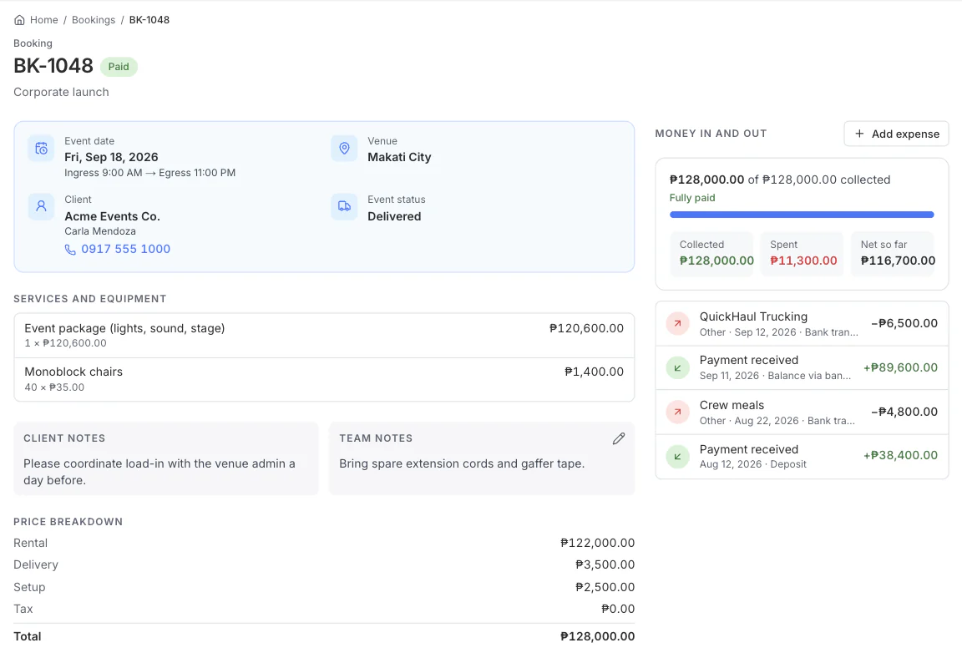Screen dimensions: 962x658
Task: Open the QuickHaul Trucking expense row
Action: 802,324
